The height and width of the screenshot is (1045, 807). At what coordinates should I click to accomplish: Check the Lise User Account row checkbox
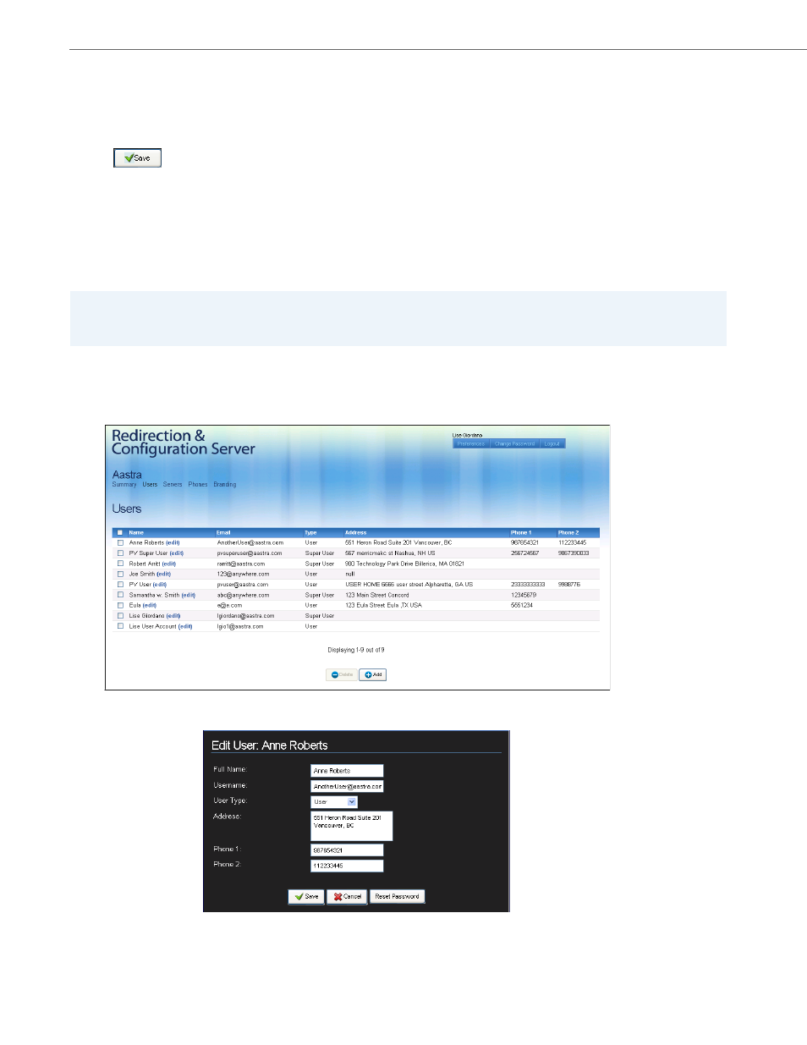click(x=120, y=627)
